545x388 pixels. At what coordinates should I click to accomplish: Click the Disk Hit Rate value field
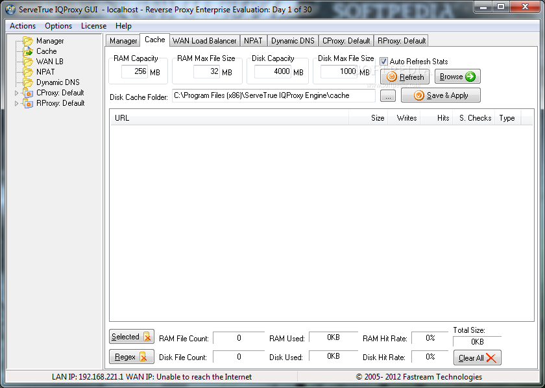tap(430, 357)
